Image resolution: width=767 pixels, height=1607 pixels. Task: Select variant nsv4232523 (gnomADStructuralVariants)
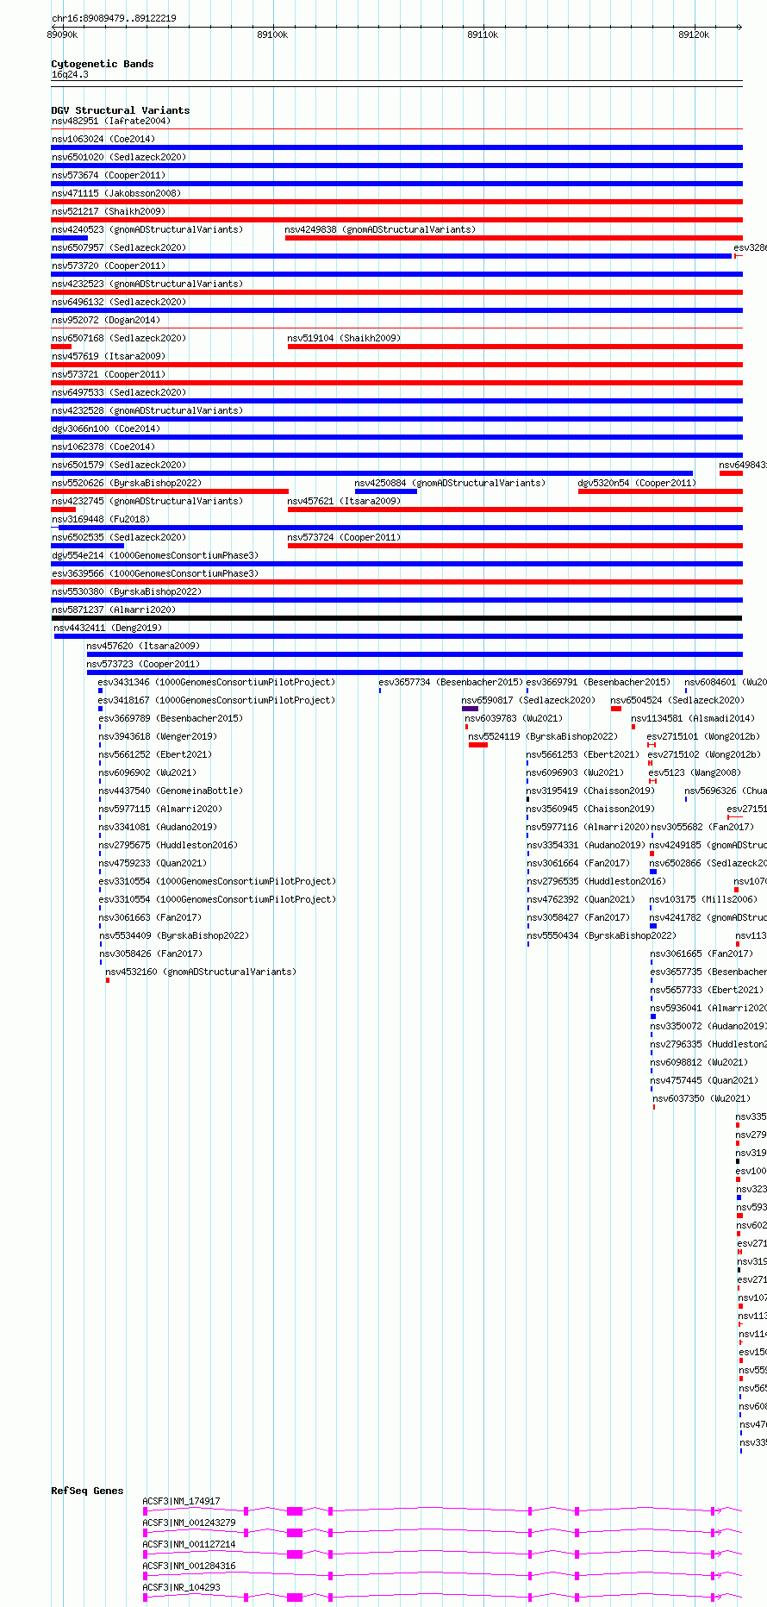tap(147, 284)
